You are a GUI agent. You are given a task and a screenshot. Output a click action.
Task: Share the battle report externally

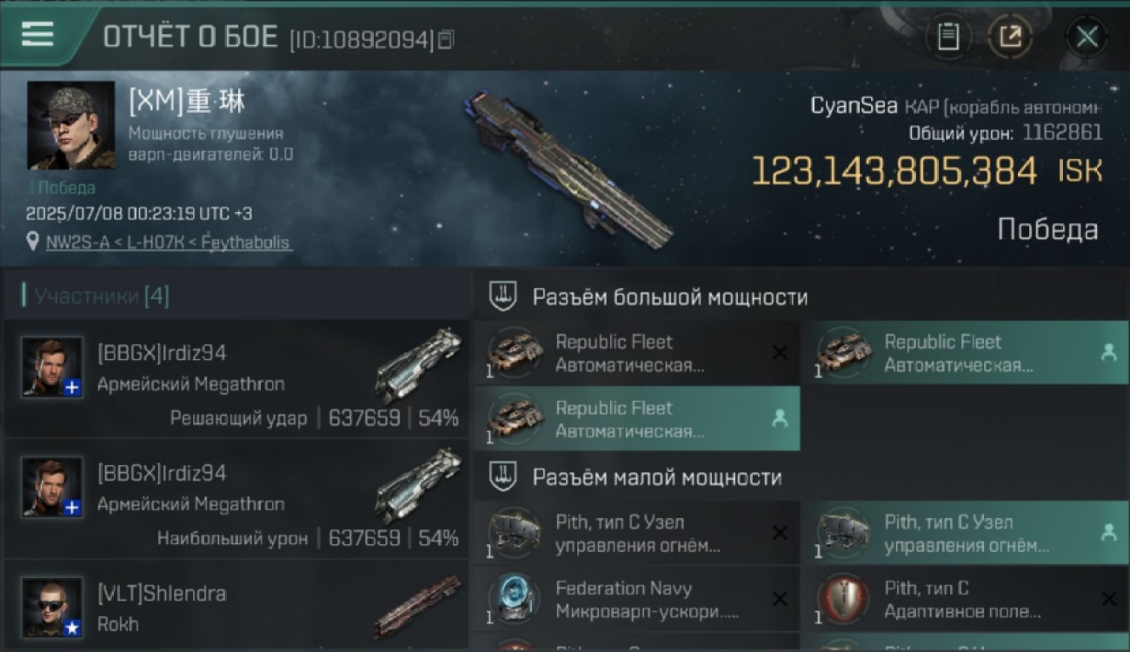(x=1010, y=37)
